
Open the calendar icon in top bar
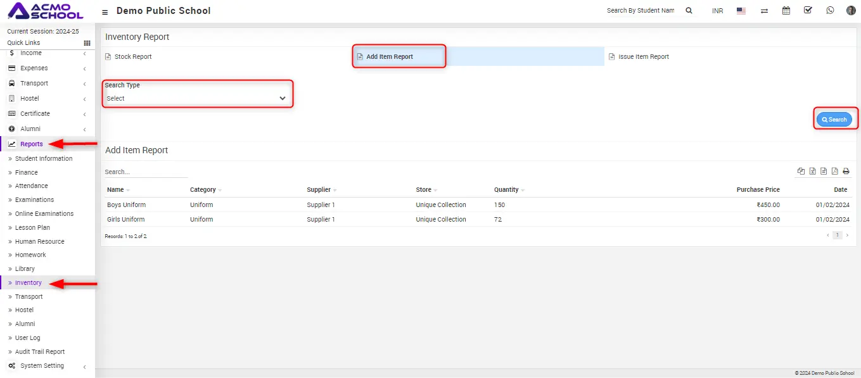[x=786, y=11]
